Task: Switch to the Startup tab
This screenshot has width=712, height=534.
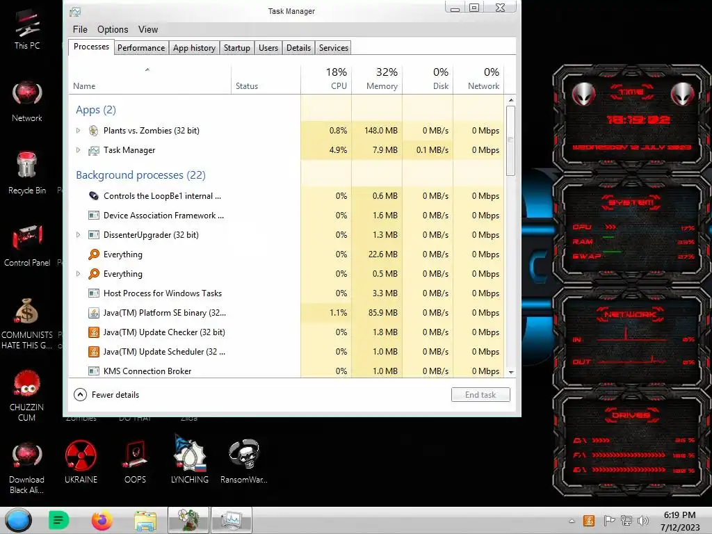Action: [x=237, y=48]
